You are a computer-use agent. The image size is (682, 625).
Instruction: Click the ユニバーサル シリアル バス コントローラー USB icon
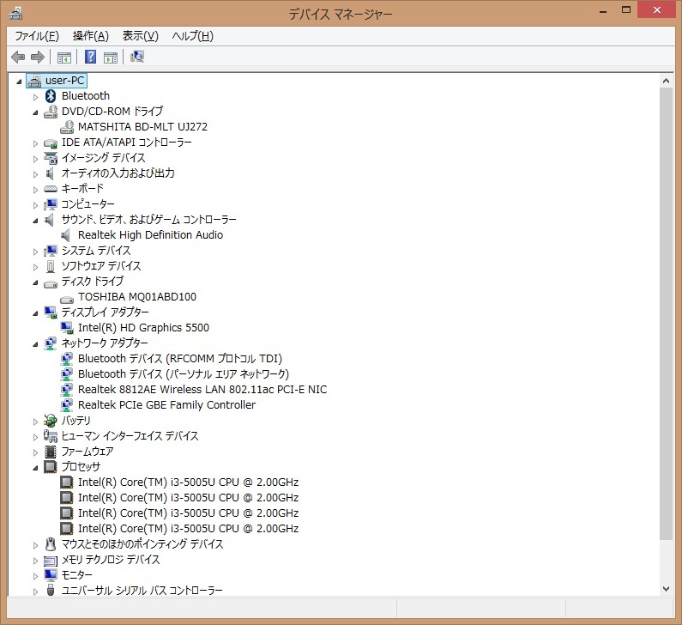tap(51, 590)
